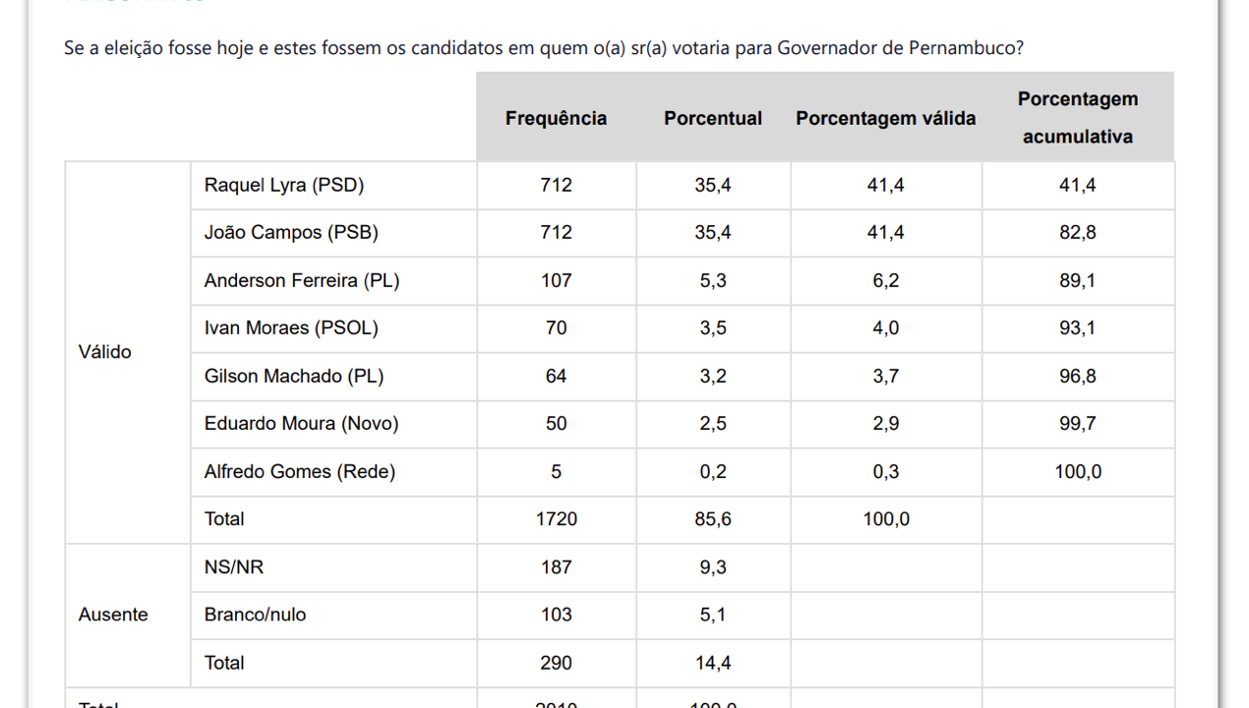Select the Gilson Machado (PL) cell
This screenshot has width=1249, height=708.
[x=293, y=376]
